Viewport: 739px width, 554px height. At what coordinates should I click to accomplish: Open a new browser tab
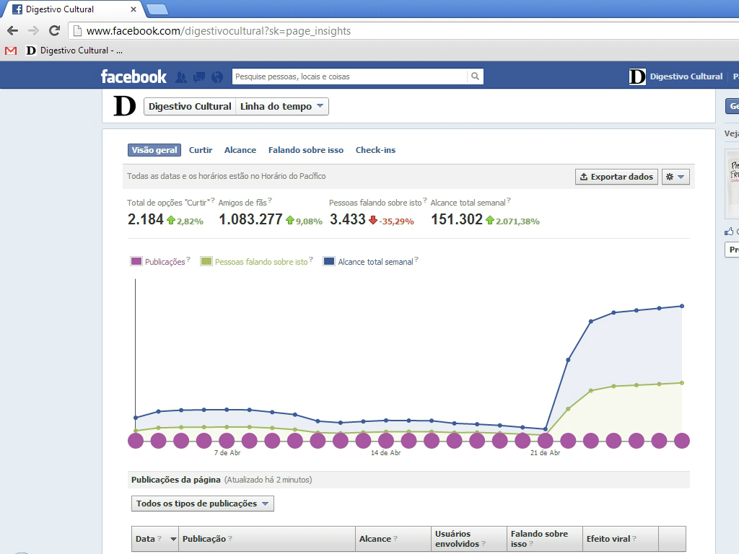(x=157, y=9)
